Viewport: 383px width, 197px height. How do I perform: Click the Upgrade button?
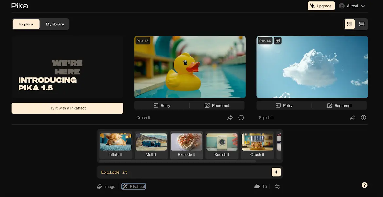point(321,6)
